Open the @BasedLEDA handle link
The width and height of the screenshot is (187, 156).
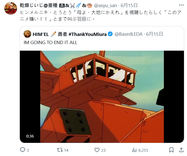pyautogui.click(x=129, y=34)
